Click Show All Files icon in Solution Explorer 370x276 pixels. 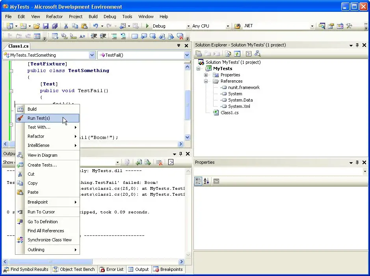(x=228, y=54)
